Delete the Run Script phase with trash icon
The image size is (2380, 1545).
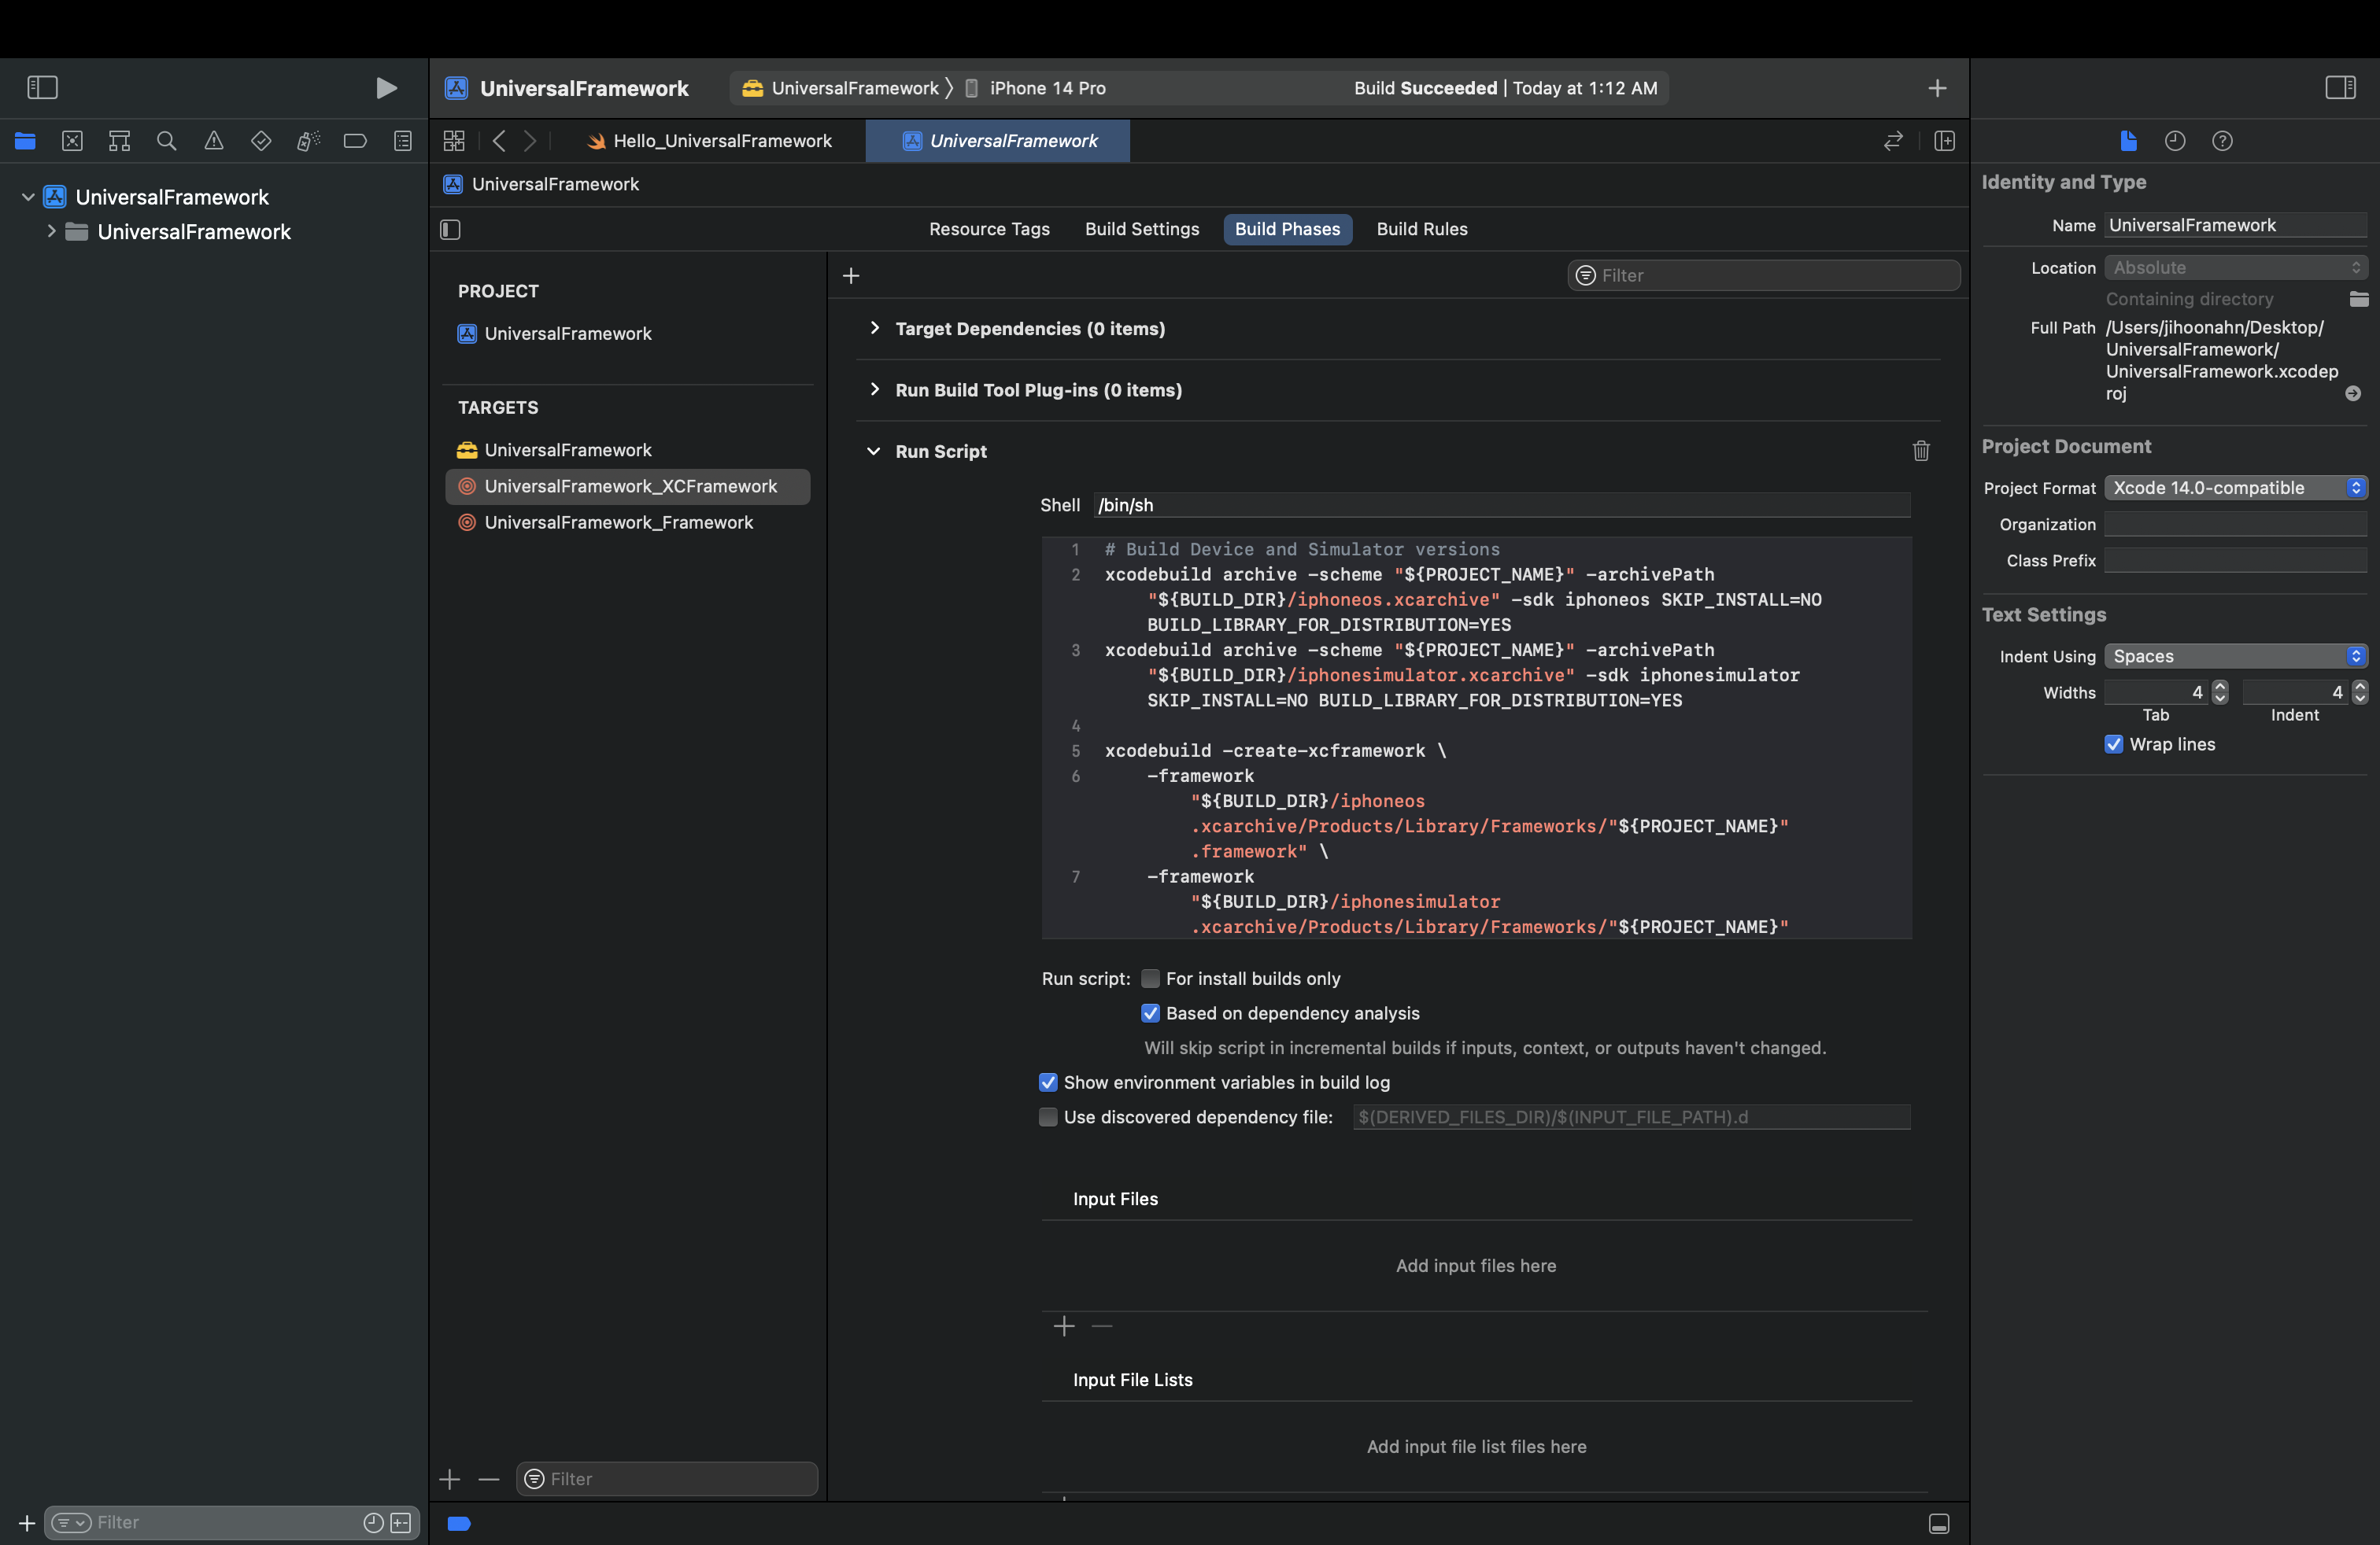[x=1921, y=451]
